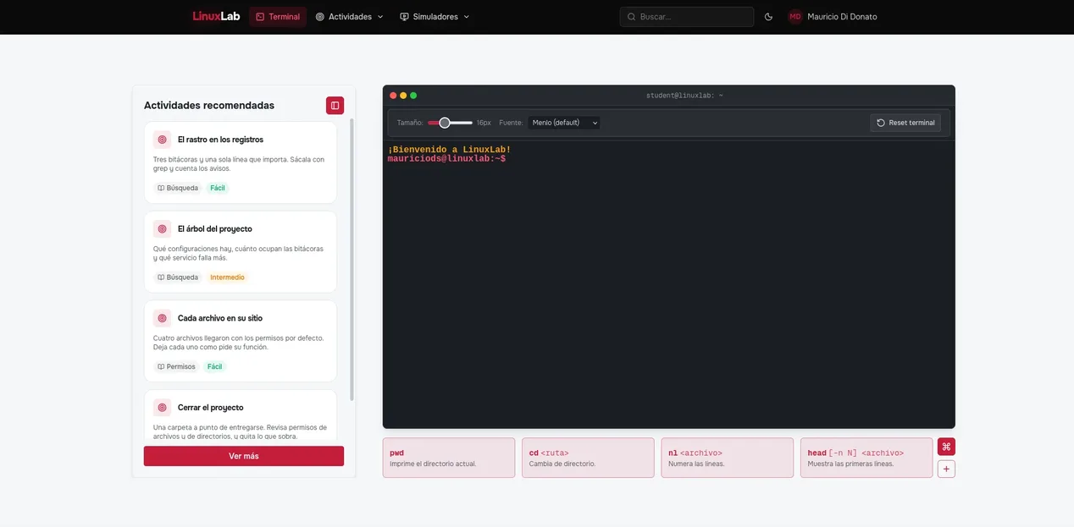Insert the nl <archivo> command card

(x=728, y=458)
